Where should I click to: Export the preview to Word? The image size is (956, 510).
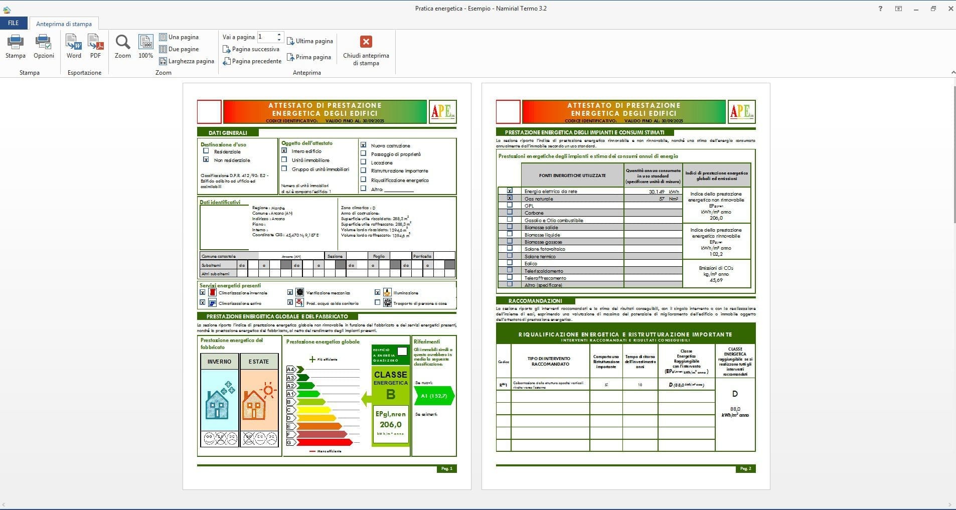coord(74,47)
